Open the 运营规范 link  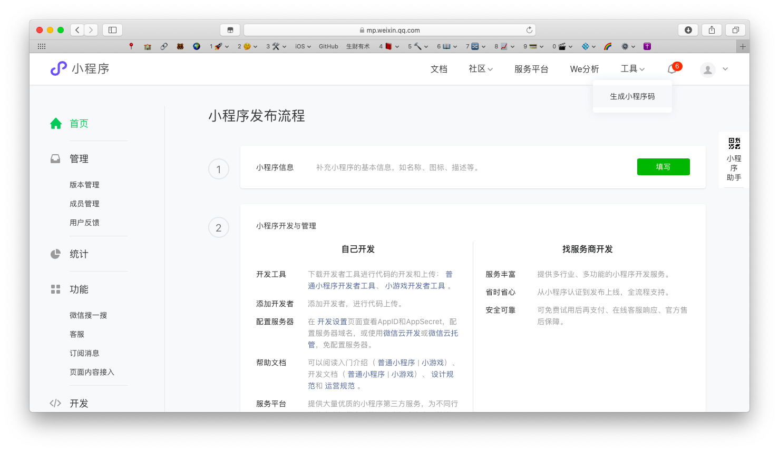340,386
